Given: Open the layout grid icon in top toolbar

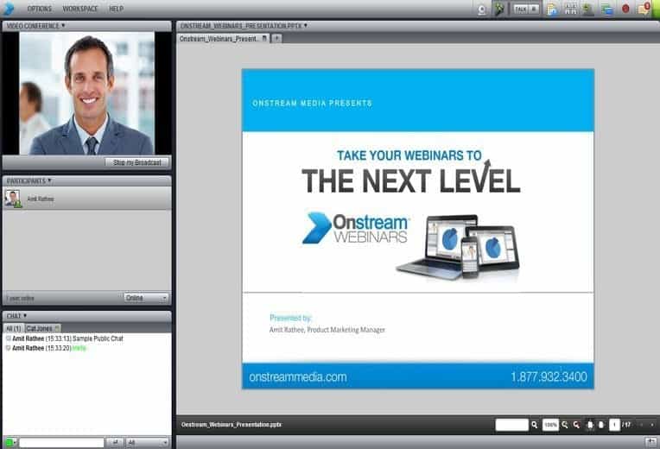Looking at the screenshot, I should [x=570, y=9].
